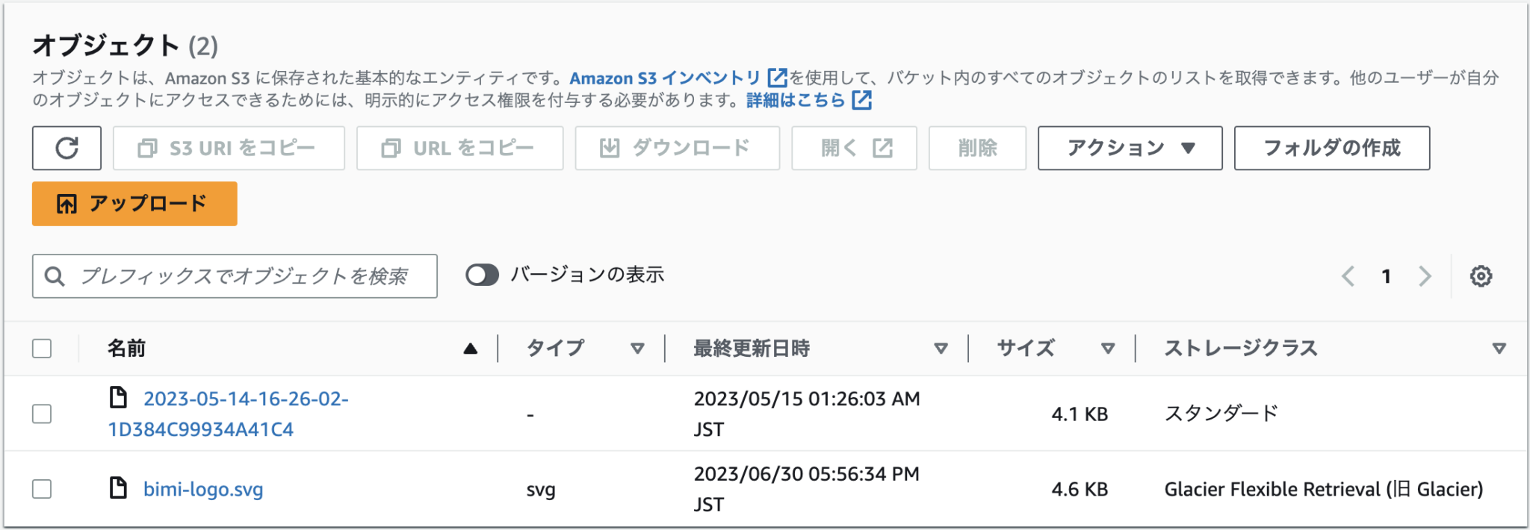
Task: Open the bimi-logo.svg object
Action: click(202, 489)
